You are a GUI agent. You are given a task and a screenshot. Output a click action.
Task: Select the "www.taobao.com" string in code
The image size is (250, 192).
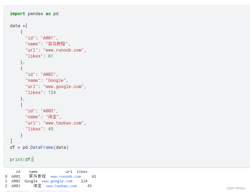[x=63, y=123]
